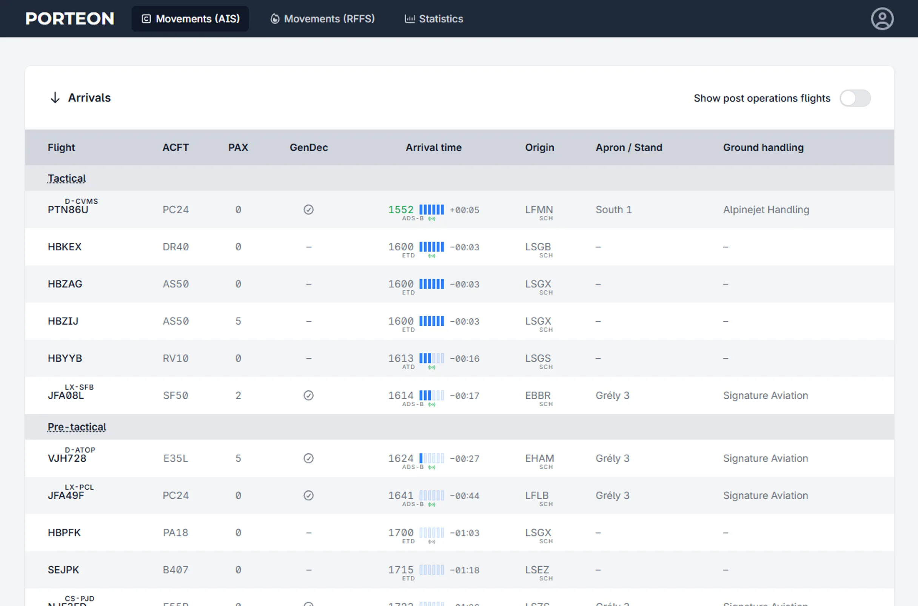Click the Movements (AIS) square icon
The width and height of the screenshot is (918, 606).
(x=146, y=18)
